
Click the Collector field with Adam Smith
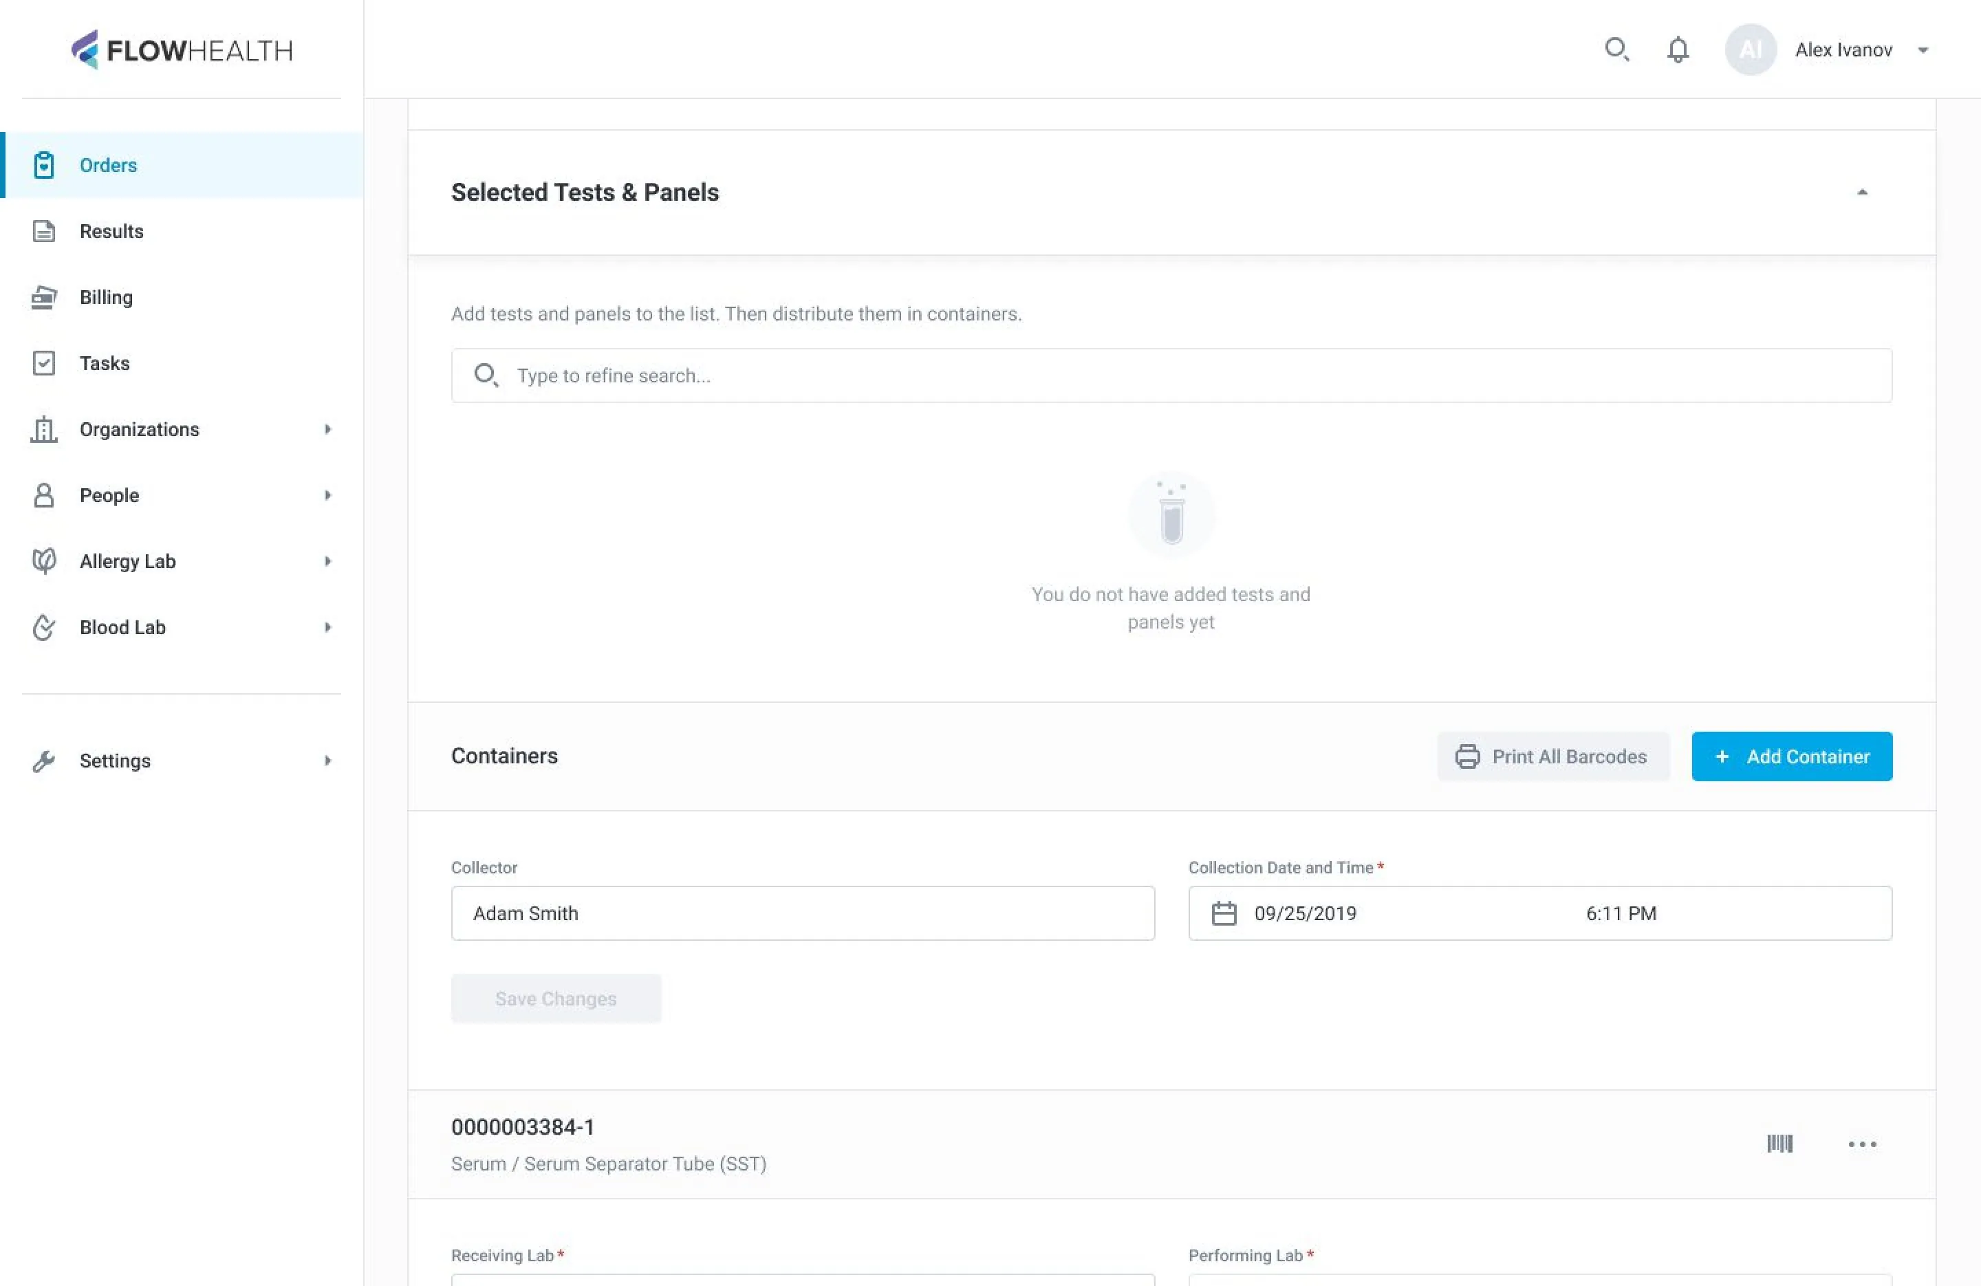point(803,913)
